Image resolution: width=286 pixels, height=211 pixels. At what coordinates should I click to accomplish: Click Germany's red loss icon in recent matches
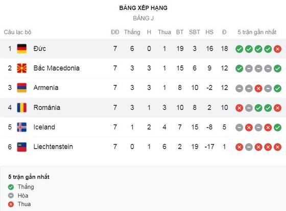point(277,49)
